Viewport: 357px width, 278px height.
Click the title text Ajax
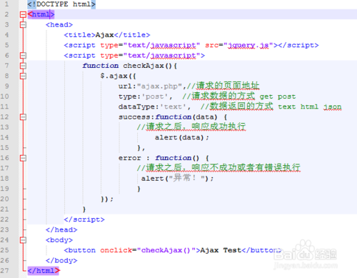coord(105,35)
